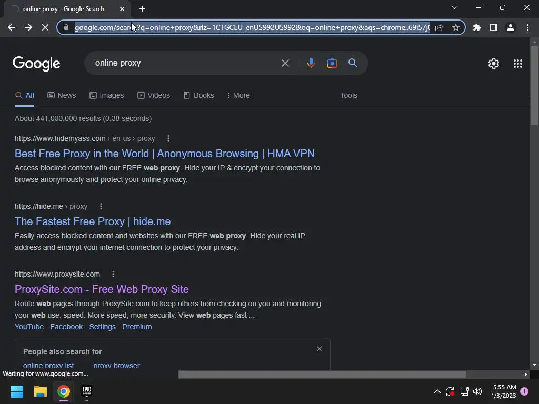Launch Epic Games from the taskbar

87,391
